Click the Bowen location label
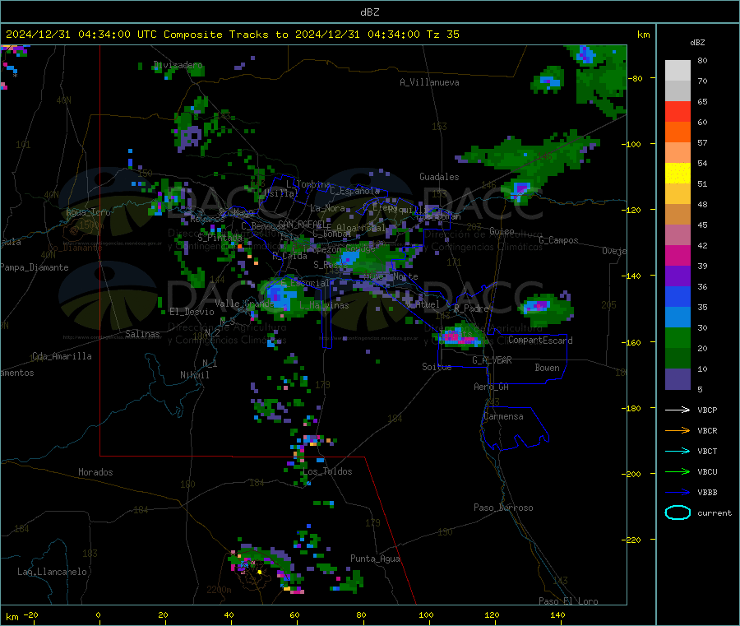Screen dimensions: 740x626 tap(547, 367)
